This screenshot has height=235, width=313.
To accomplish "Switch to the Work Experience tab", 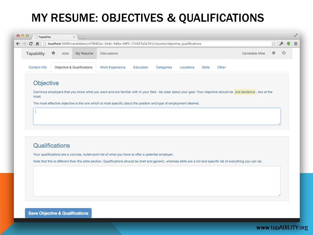I will [113, 67].
